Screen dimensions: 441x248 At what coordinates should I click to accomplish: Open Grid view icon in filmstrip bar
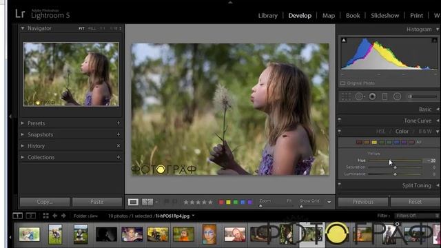(45, 216)
